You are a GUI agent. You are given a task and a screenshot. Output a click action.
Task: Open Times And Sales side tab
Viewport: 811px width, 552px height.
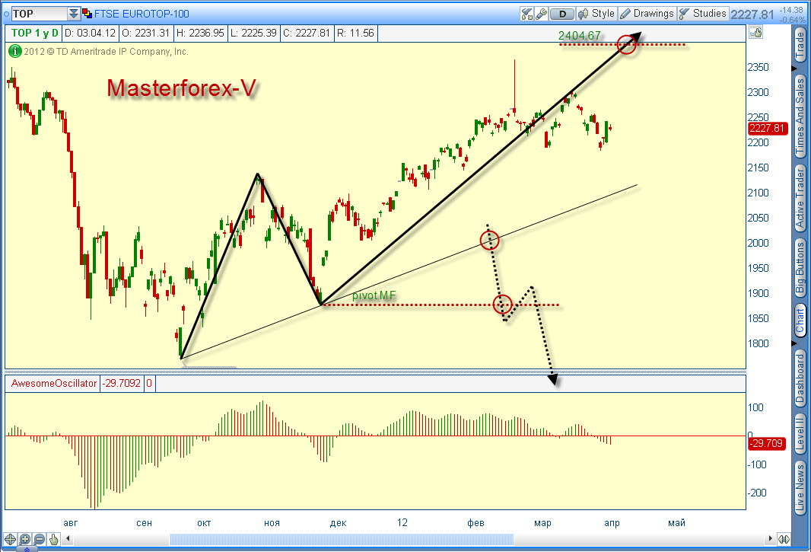point(800,115)
